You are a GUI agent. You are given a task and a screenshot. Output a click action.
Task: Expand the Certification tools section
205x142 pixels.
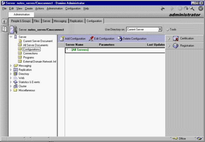[x=169, y=39]
